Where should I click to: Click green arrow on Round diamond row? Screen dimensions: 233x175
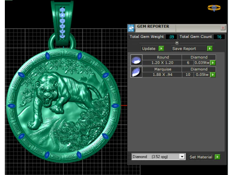pos(213,63)
